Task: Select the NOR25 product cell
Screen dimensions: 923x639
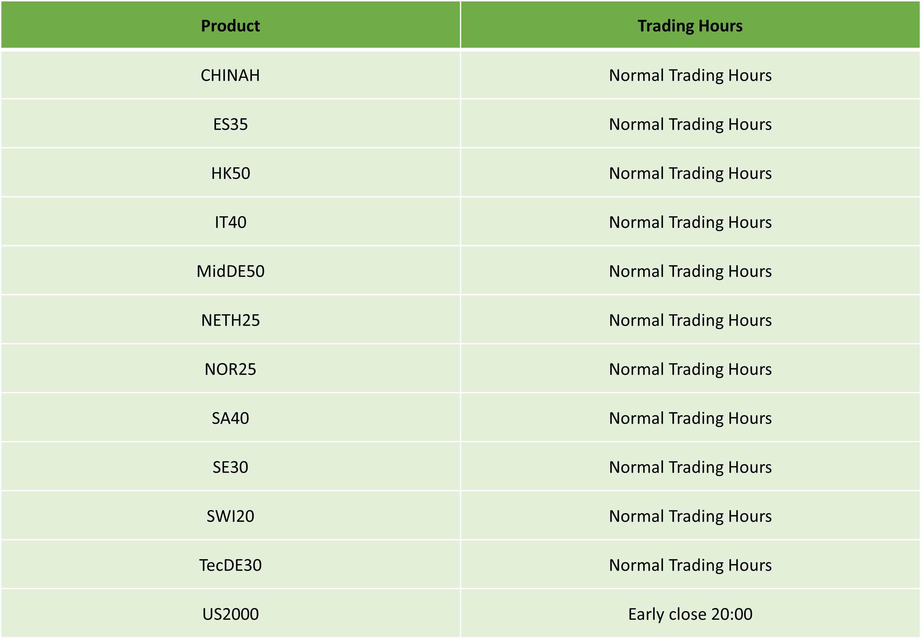Action: click(x=231, y=369)
